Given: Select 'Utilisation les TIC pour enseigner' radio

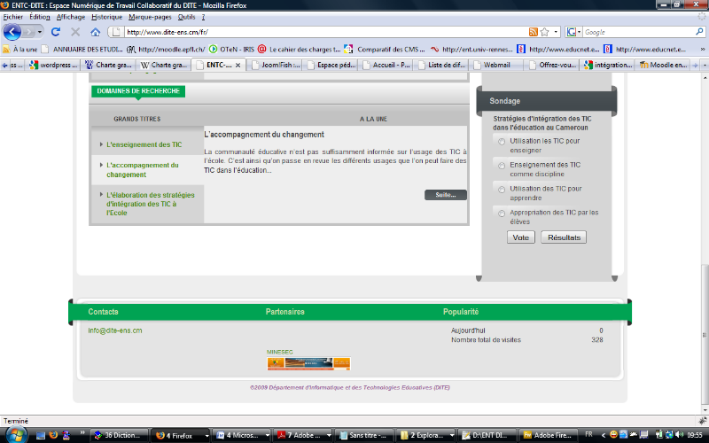Looking at the screenshot, I should [502, 142].
